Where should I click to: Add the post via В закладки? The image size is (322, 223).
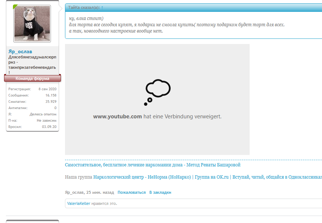160,192
